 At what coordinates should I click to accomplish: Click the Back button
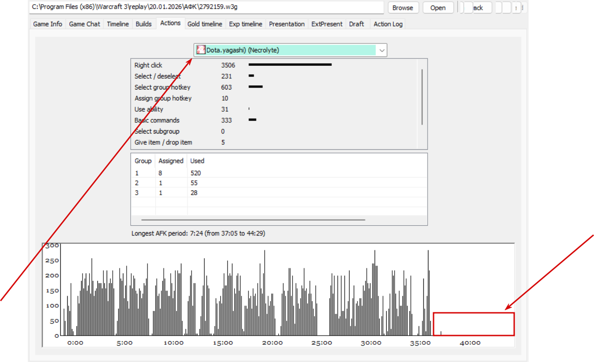tap(477, 7)
